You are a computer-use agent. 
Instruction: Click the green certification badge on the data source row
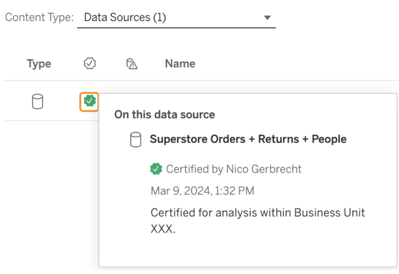pyautogui.click(x=89, y=101)
